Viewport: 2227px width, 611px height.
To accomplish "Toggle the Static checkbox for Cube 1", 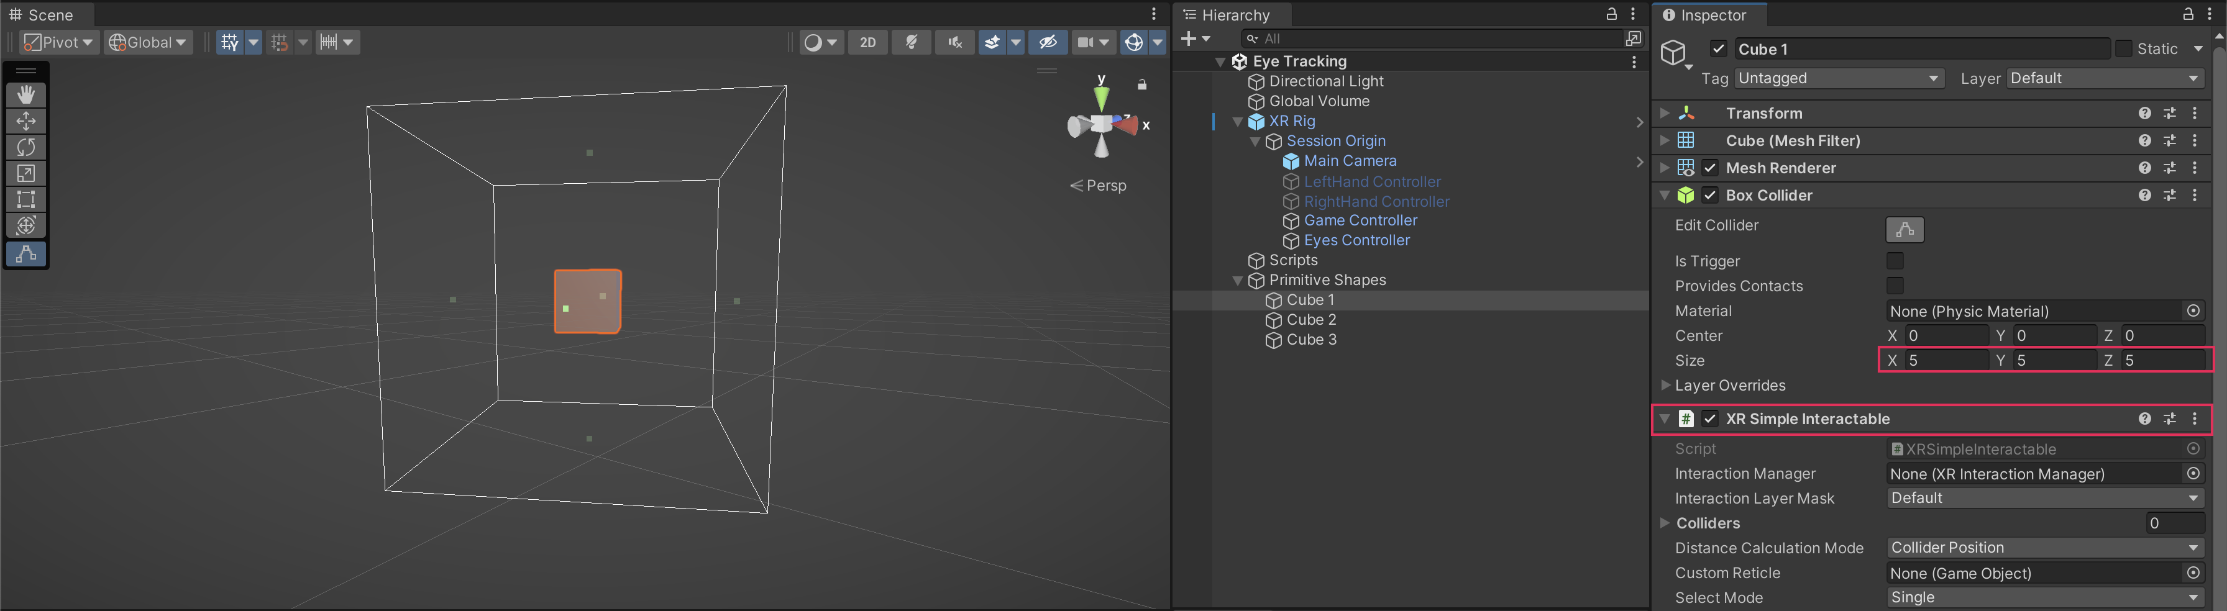I will pyautogui.click(x=2123, y=49).
